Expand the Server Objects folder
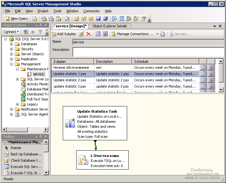This screenshot has width=226, height=183. point(11,54)
